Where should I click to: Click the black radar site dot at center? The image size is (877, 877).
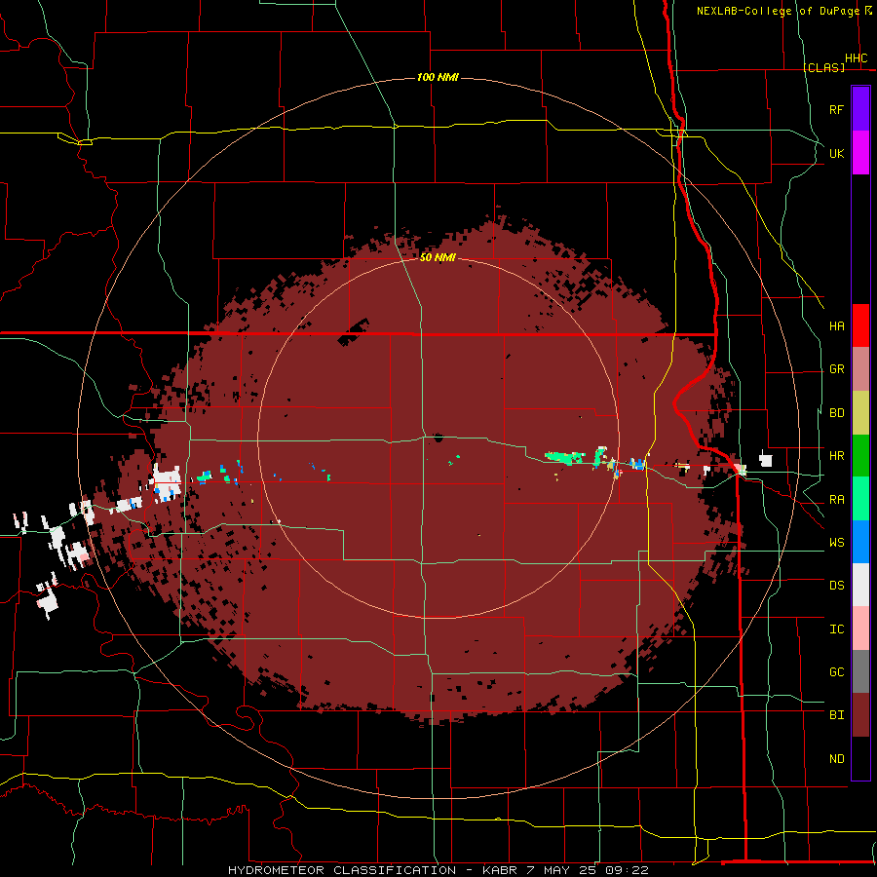(x=438, y=437)
